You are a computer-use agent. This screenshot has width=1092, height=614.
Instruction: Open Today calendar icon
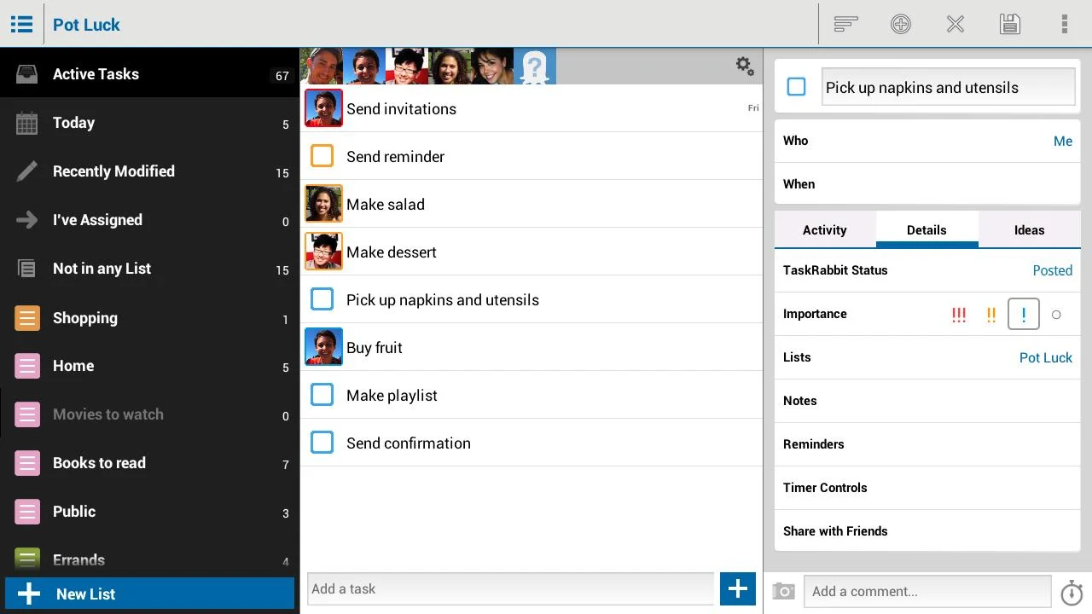[26, 123]
